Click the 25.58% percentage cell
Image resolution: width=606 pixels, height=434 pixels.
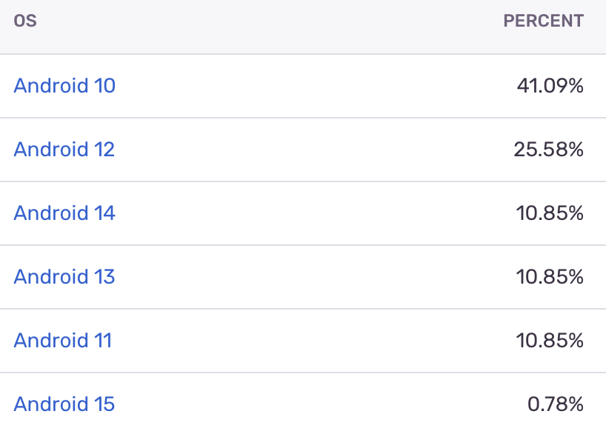tap(549, 149)
